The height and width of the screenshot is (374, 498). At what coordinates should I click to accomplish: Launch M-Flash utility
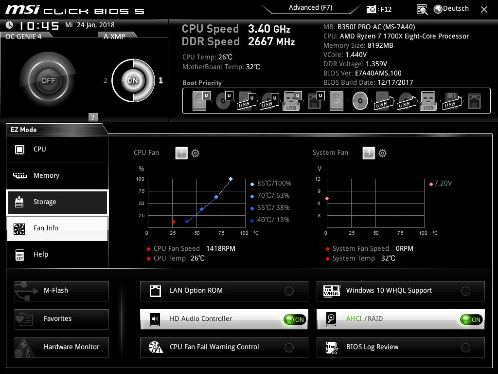coord(62,291)
